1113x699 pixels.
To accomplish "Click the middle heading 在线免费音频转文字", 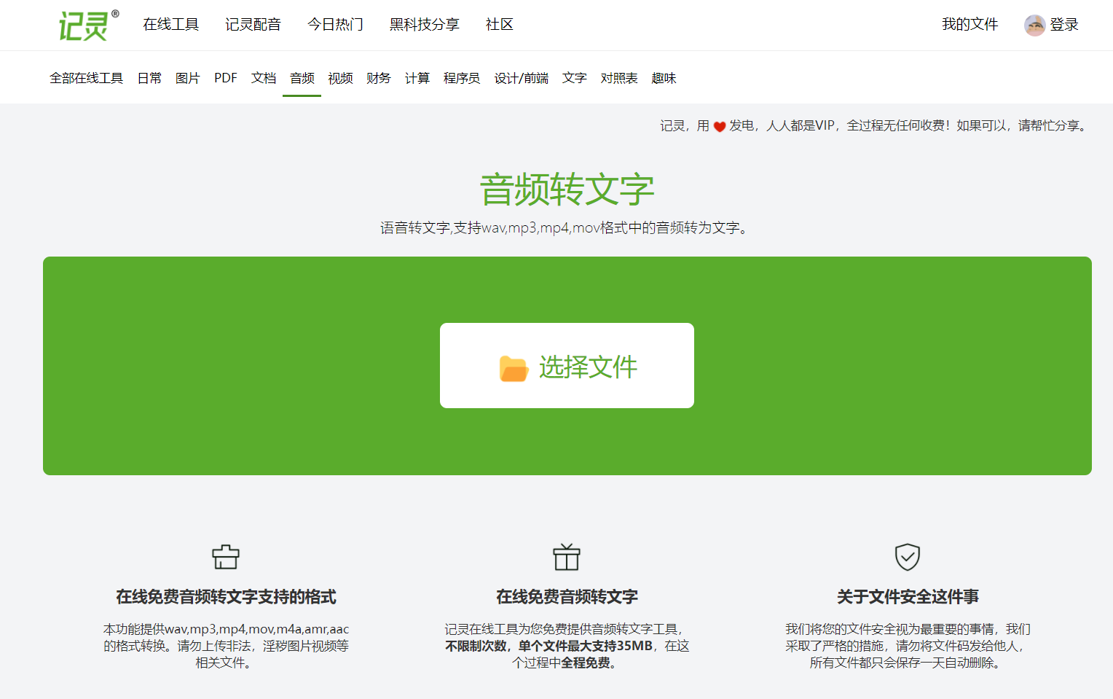I will click(567, 597).
